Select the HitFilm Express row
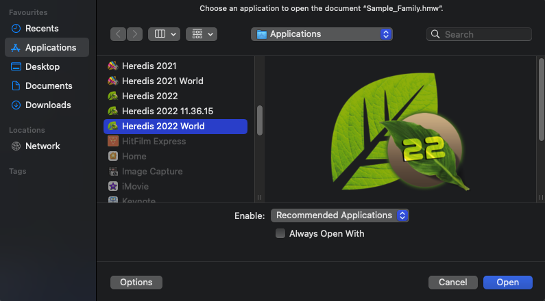Viewport: 545px width, 301px height. [175, 141]
